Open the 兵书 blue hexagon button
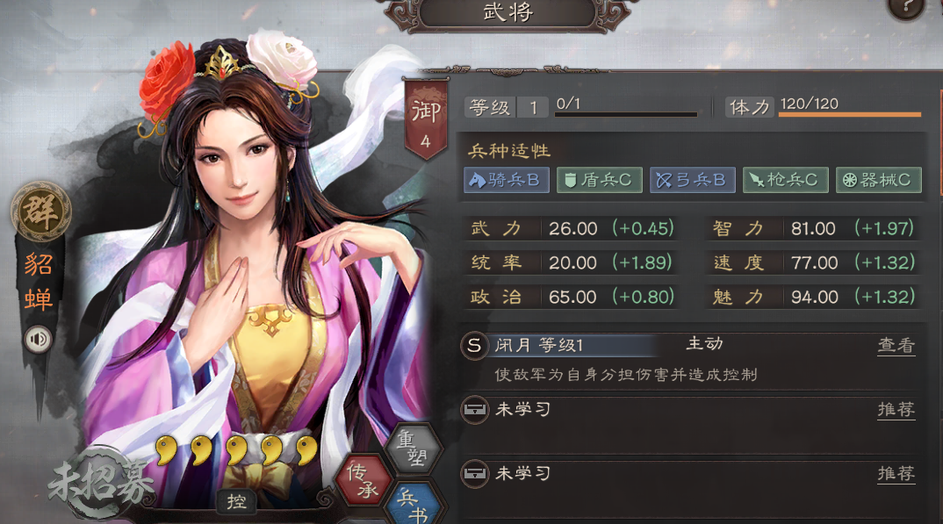943x524 pixels. [x=415, y=504]
